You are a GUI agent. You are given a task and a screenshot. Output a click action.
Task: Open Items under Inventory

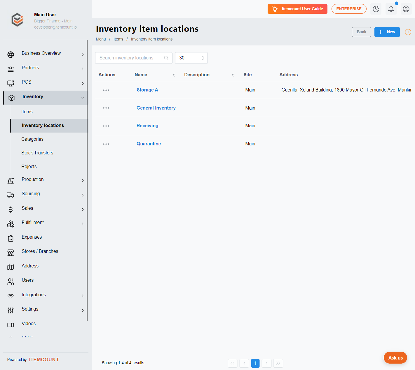point(27,112)
